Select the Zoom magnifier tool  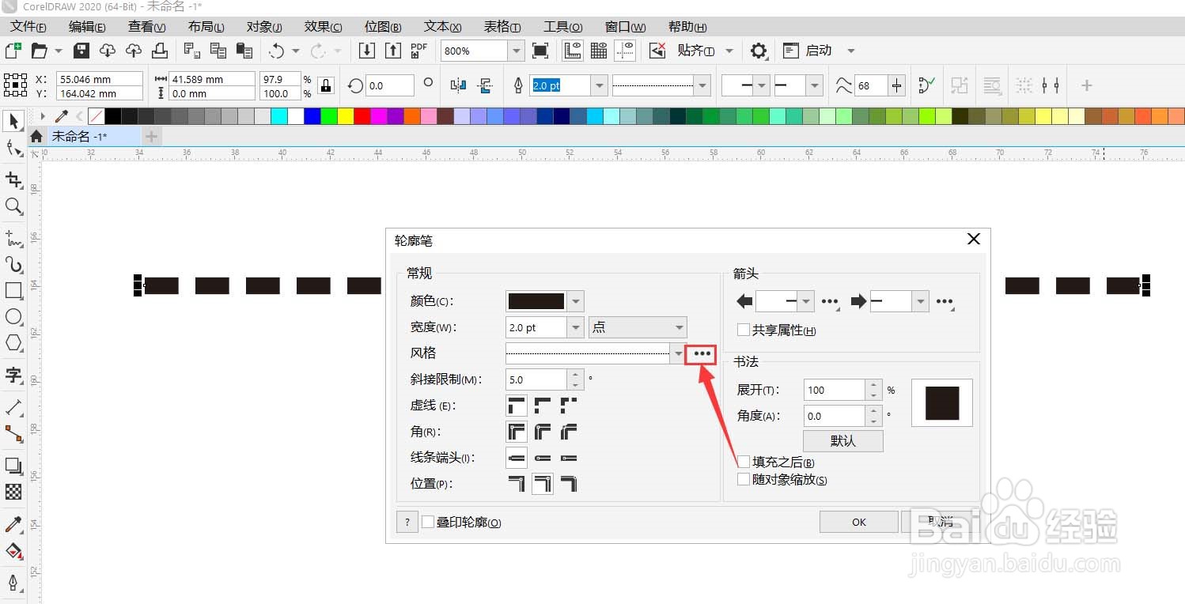13,207
